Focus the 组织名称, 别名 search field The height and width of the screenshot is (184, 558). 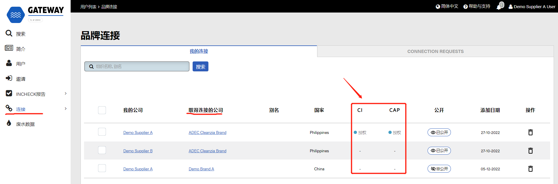click(137, 66)
